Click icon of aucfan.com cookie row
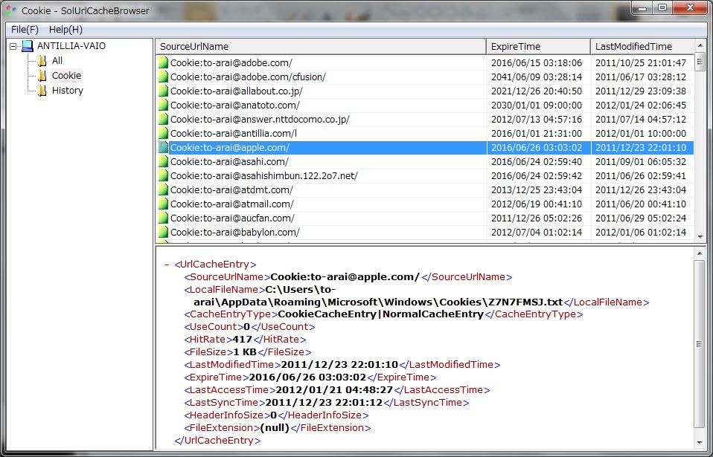Viewport: 713px width, 457px height. (x=163, y=218)
